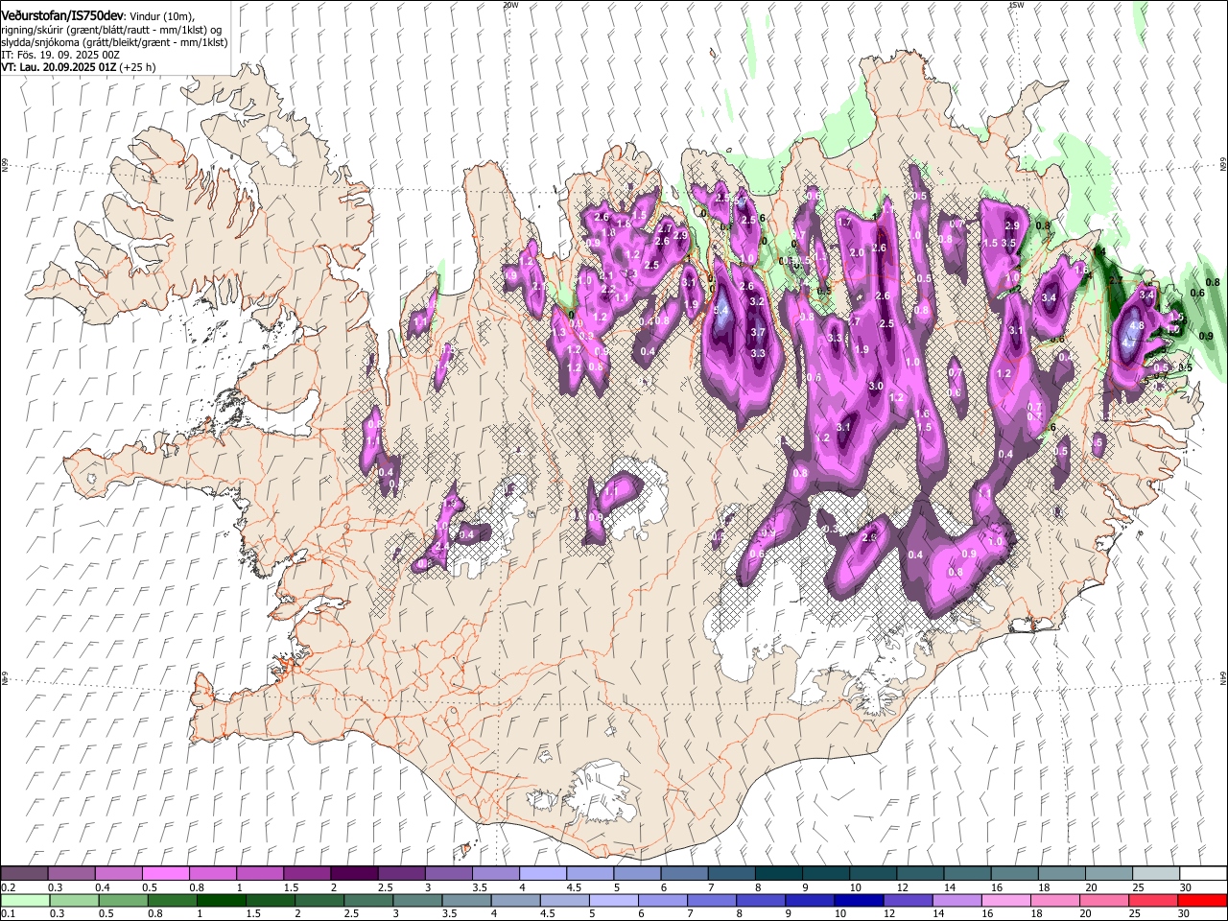Click the 3.7 precipitation value on the map
This screenshot has height=921, width=1228.
758,332
